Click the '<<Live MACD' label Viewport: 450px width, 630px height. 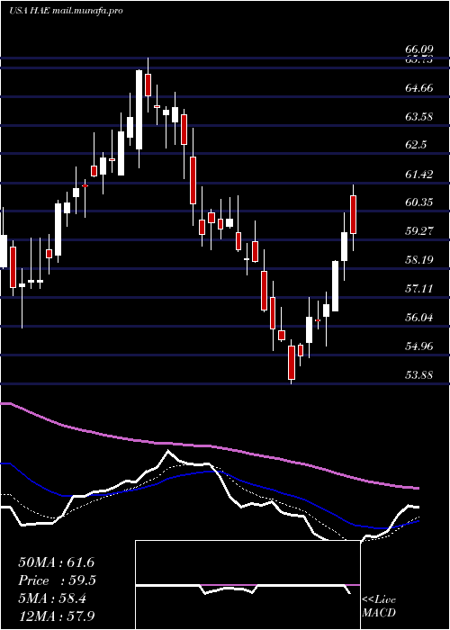[x=379, y=607]
